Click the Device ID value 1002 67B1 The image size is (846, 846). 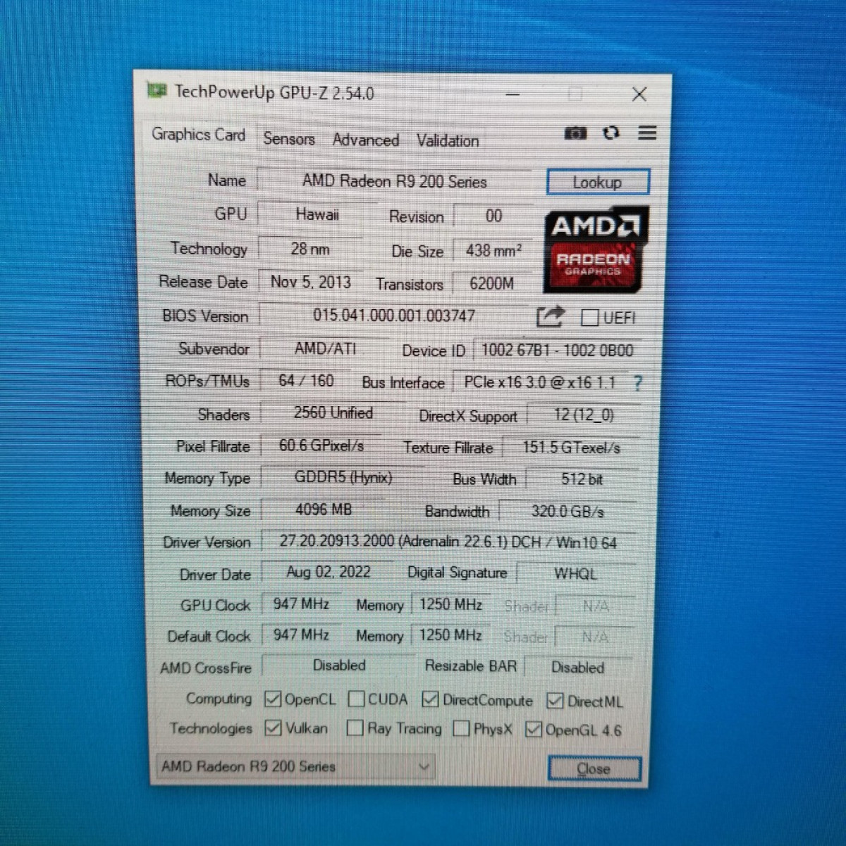click(x=557, y=350)
